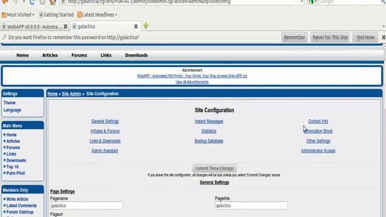The width and height of the screenshot is (386, 217).
Task: Click the Not Now button
Action: coord(365,37)
